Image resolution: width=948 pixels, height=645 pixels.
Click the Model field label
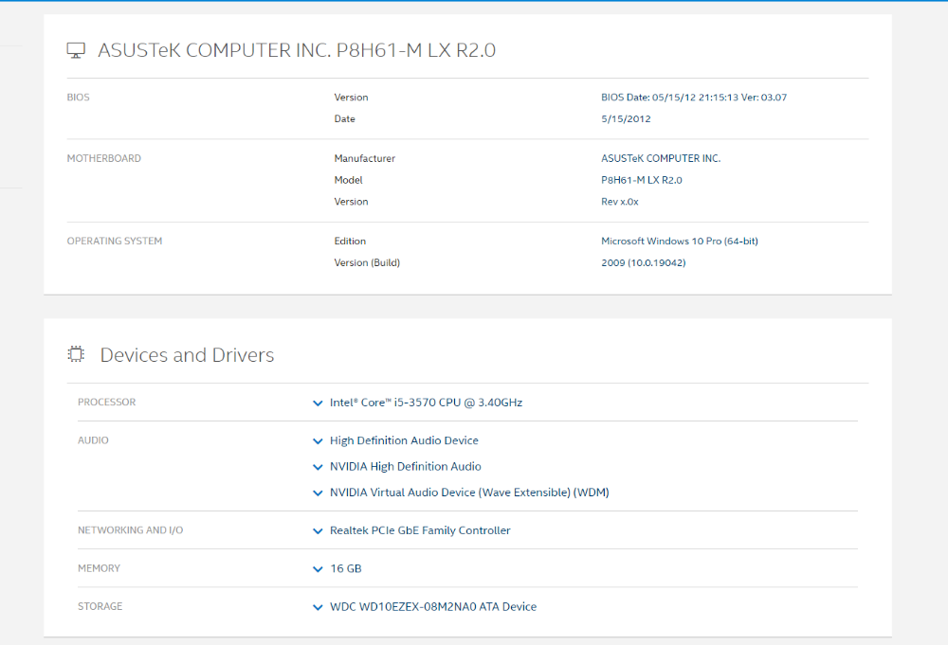tap(348, 180)
